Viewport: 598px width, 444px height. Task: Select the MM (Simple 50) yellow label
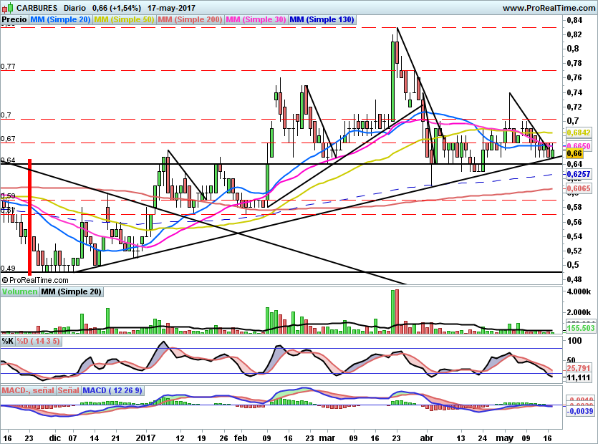click(124, 19)
